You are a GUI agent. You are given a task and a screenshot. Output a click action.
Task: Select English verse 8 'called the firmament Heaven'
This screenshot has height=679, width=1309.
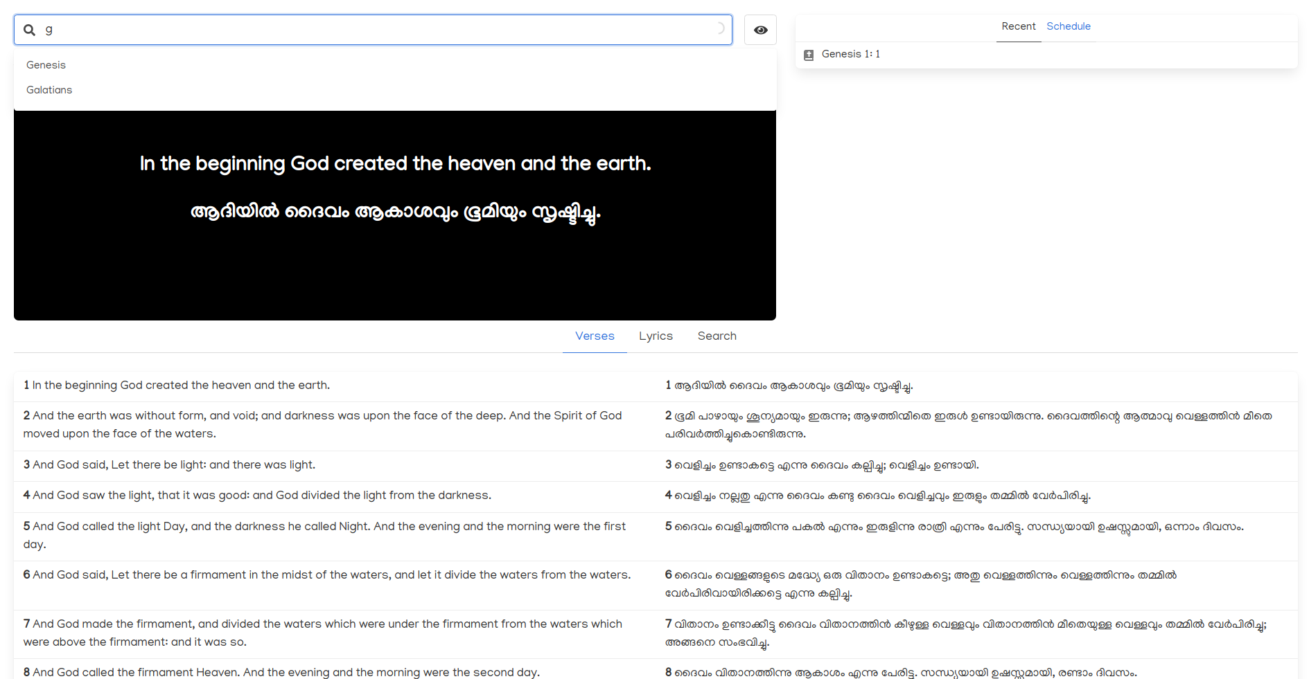click(x=335, y=670)
